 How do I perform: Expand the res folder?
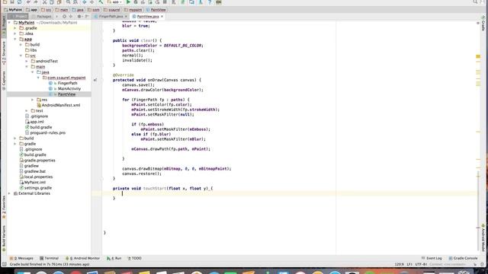(x=32, y=100)
